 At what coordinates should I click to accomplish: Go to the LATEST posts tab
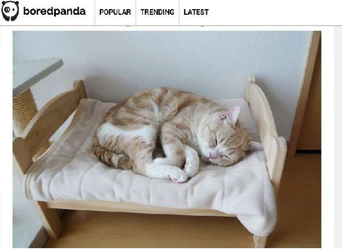196,12
